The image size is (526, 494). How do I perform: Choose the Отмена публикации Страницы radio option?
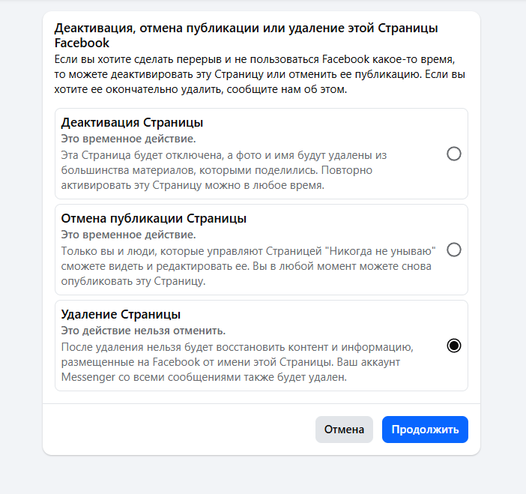point(453,250)
